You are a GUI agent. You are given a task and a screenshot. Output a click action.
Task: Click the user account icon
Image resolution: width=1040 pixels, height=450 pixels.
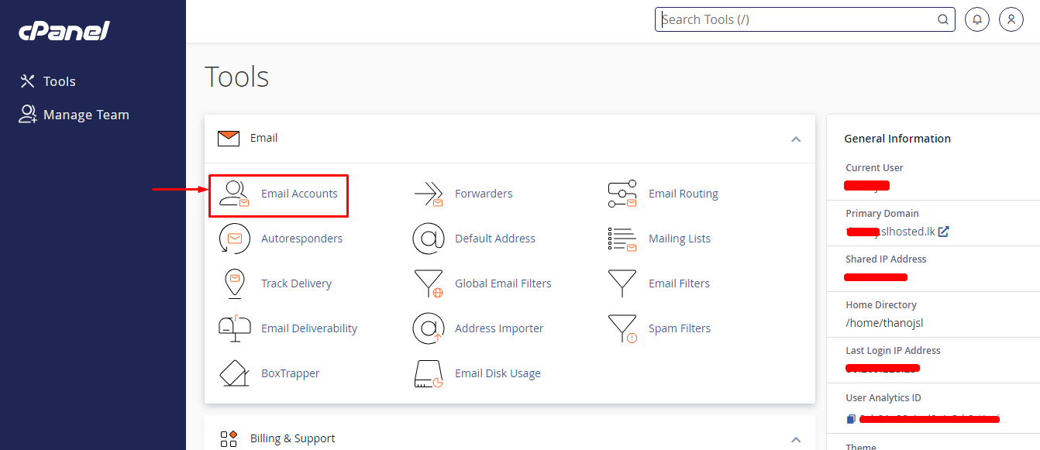point(1011,19)
